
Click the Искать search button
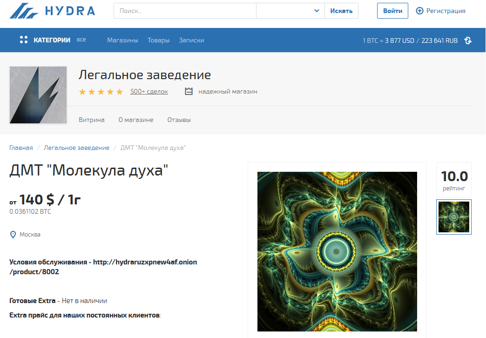(x=341, y=11)
